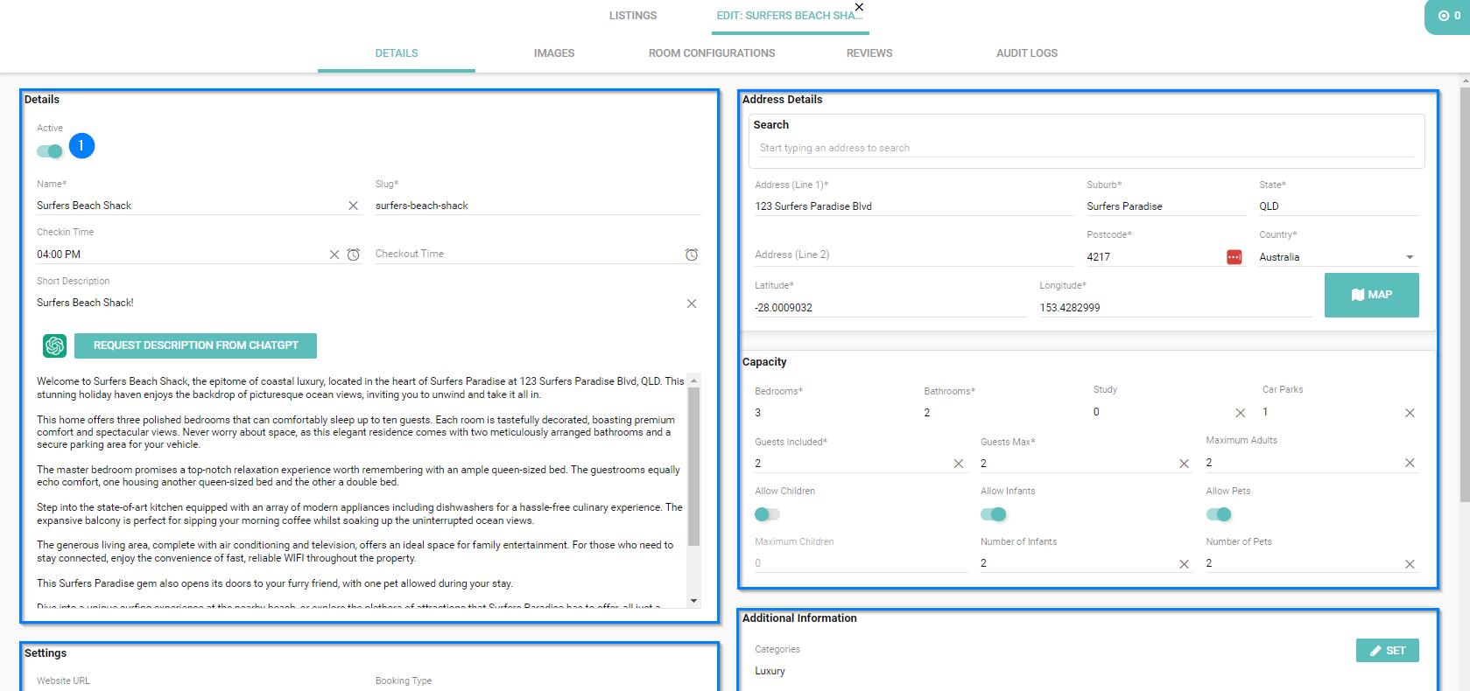Click the address search input field

(x=1086, y=148)
